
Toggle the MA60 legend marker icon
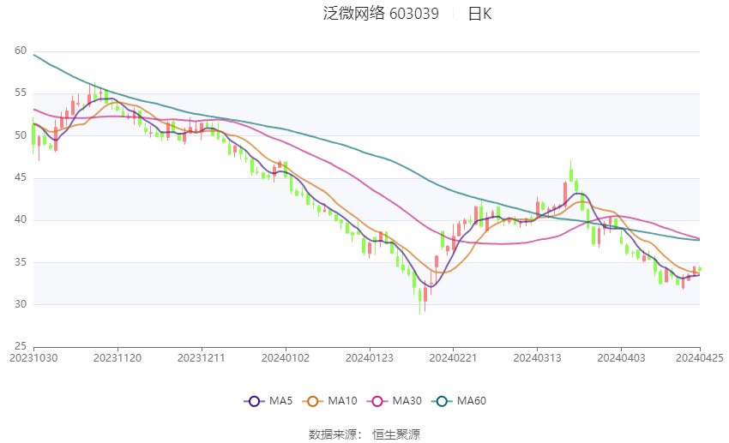point(442,401)
